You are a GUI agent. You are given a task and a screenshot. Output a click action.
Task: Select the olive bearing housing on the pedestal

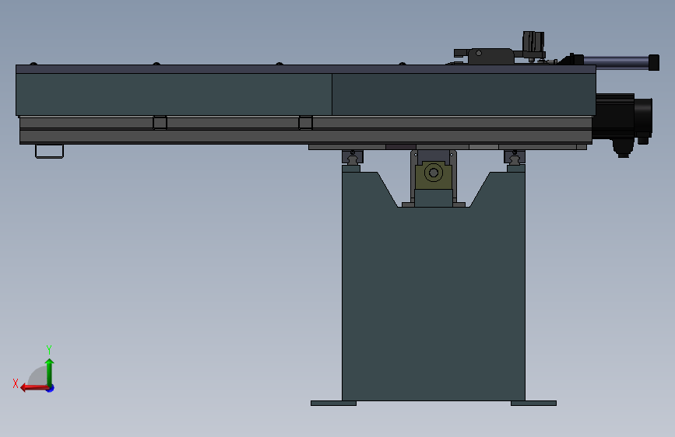pyautogui.click(x=434, y=175)
